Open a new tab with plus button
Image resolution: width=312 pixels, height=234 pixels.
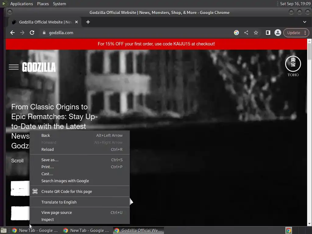tap(88, 22)
